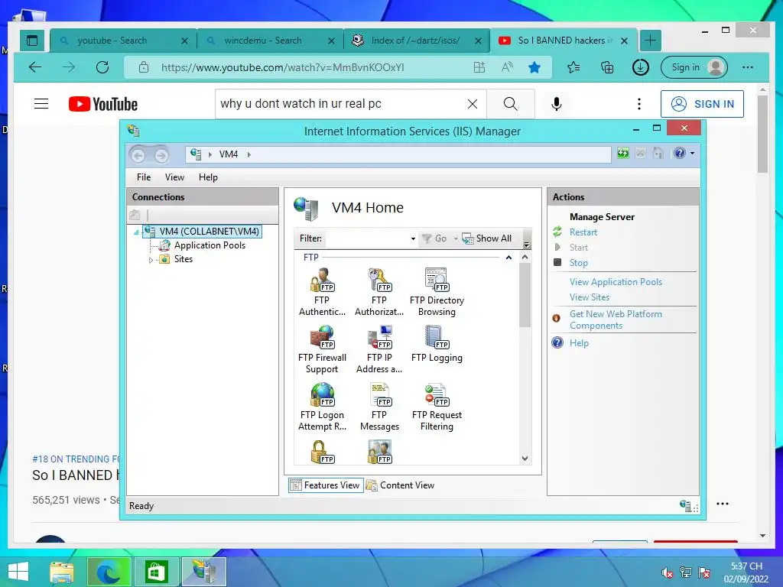Open FTP Messages feature icon

tap(379, 407)
